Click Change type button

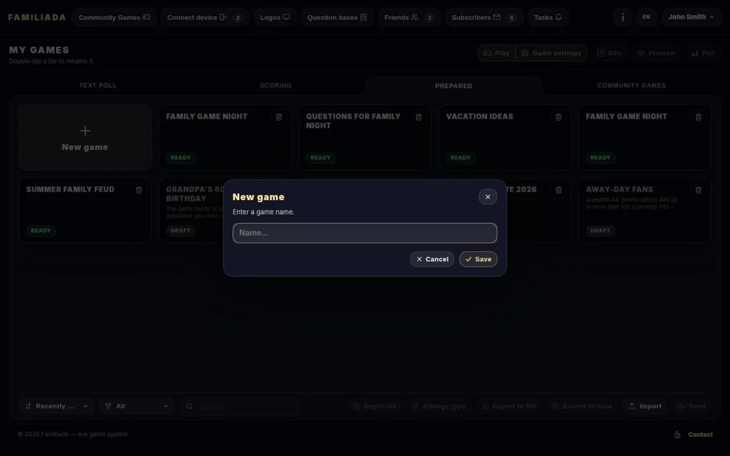click(x=439, y=406)
